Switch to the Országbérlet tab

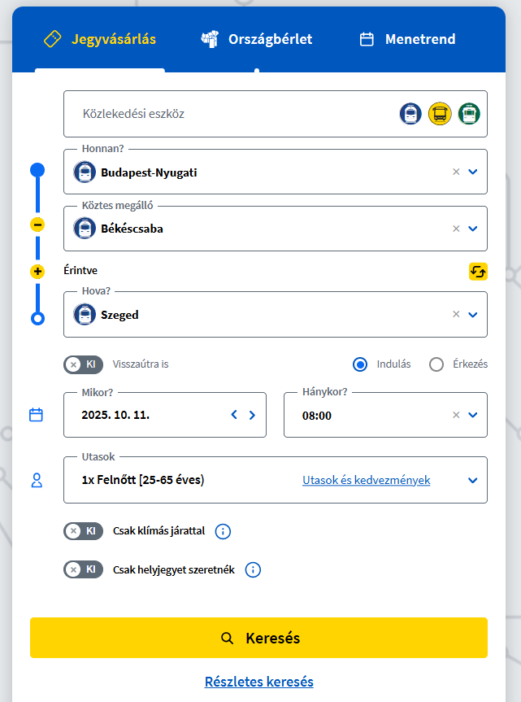pos(257,39)
